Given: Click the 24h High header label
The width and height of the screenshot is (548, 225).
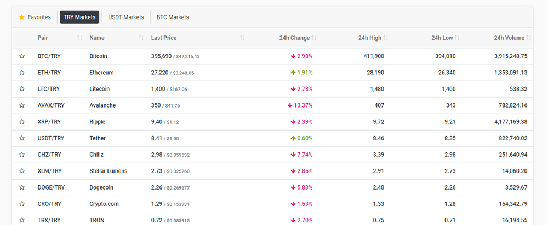Looking at the screenshot, I should pos(370,38).
